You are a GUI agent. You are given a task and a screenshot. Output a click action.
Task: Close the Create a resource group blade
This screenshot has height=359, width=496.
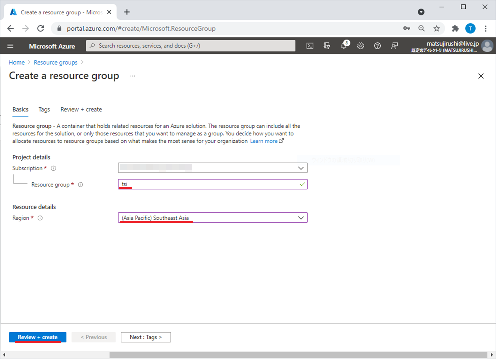point(481,76)
